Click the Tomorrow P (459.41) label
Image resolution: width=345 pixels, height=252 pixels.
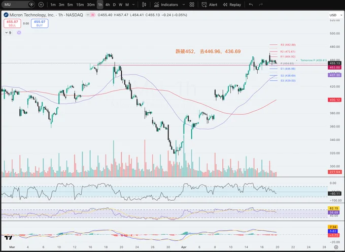coord(314,60)
